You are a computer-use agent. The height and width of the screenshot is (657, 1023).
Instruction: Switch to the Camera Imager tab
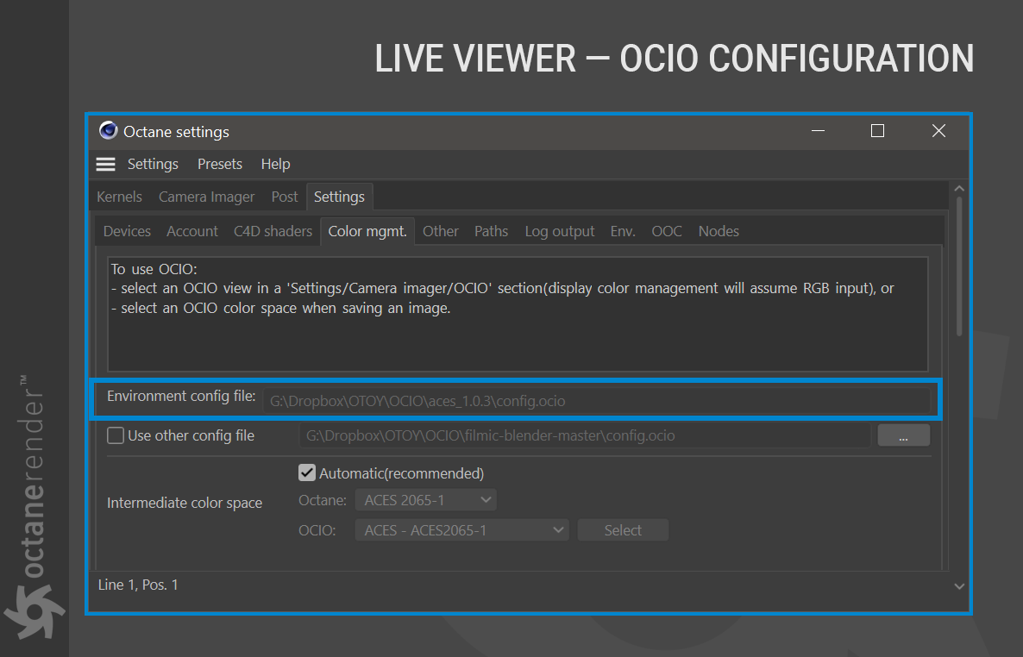point(207,197)
